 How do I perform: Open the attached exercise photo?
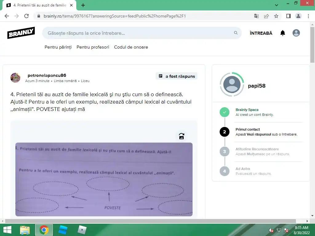[x=104, y=179]
